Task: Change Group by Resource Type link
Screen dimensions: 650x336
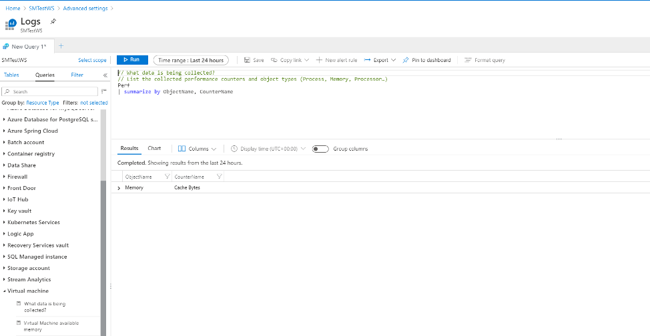Action: 43,103
